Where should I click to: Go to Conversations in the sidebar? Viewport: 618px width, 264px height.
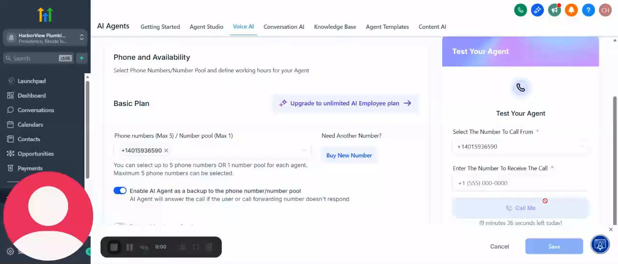coord(36,110)
